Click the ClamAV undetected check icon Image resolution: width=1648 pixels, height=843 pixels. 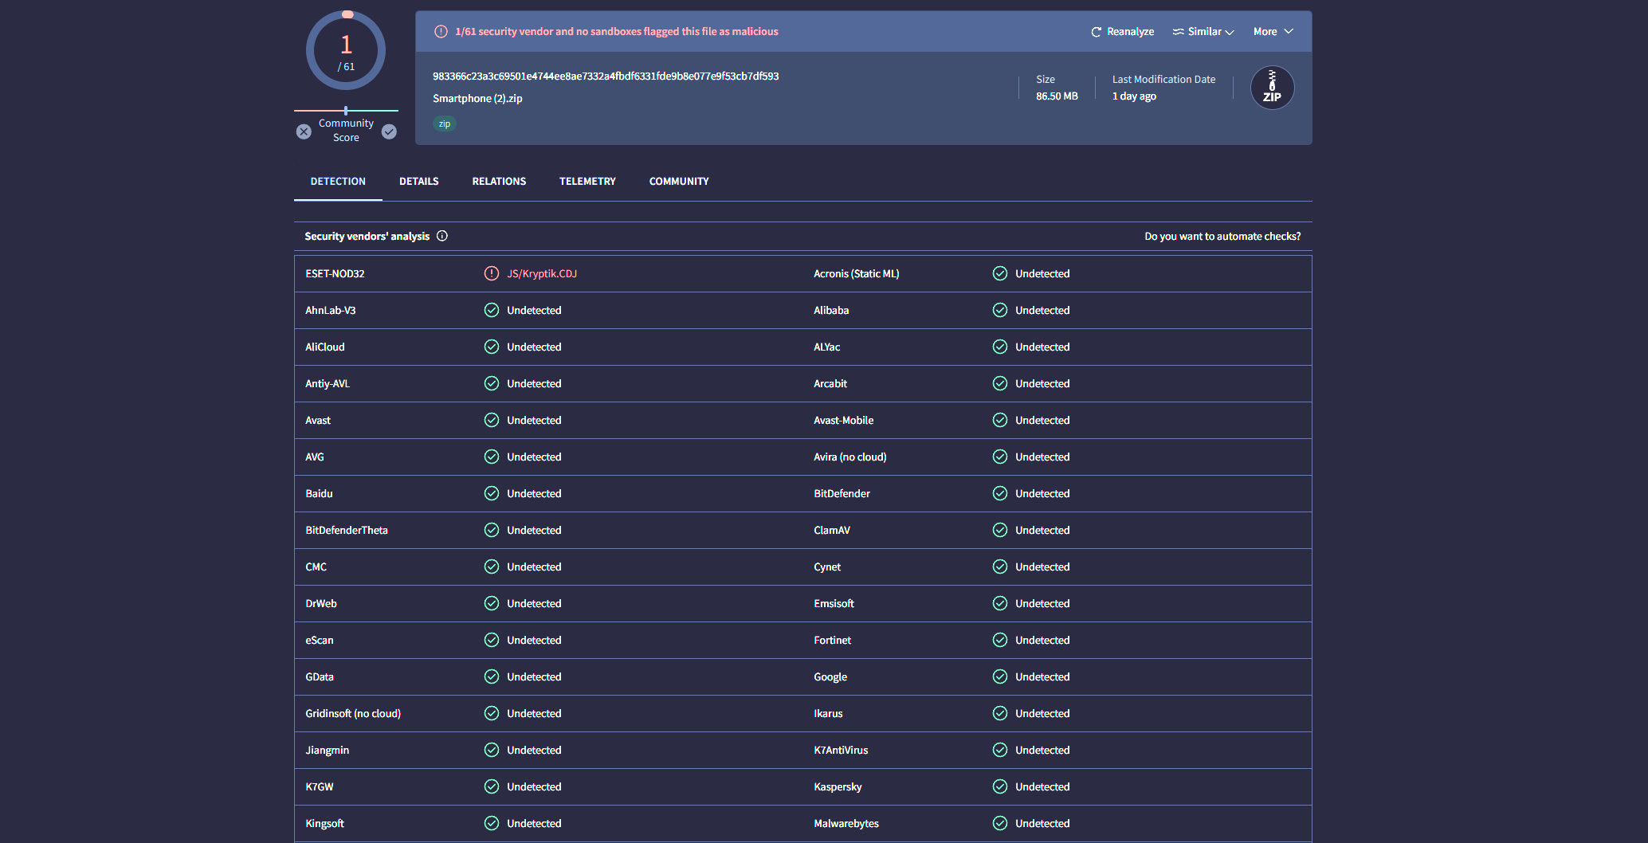(x=1000, y=530)
